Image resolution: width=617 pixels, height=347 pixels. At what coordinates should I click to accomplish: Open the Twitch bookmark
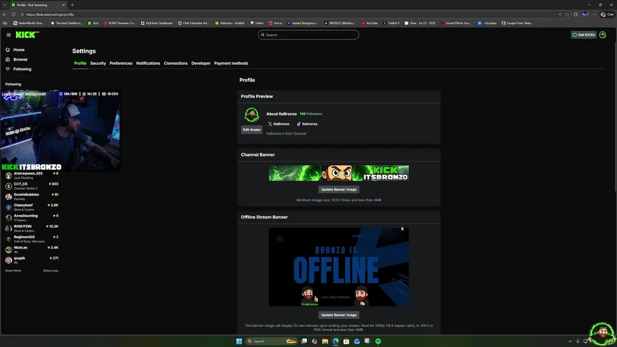pyautogui.click(x=257, y=23)
